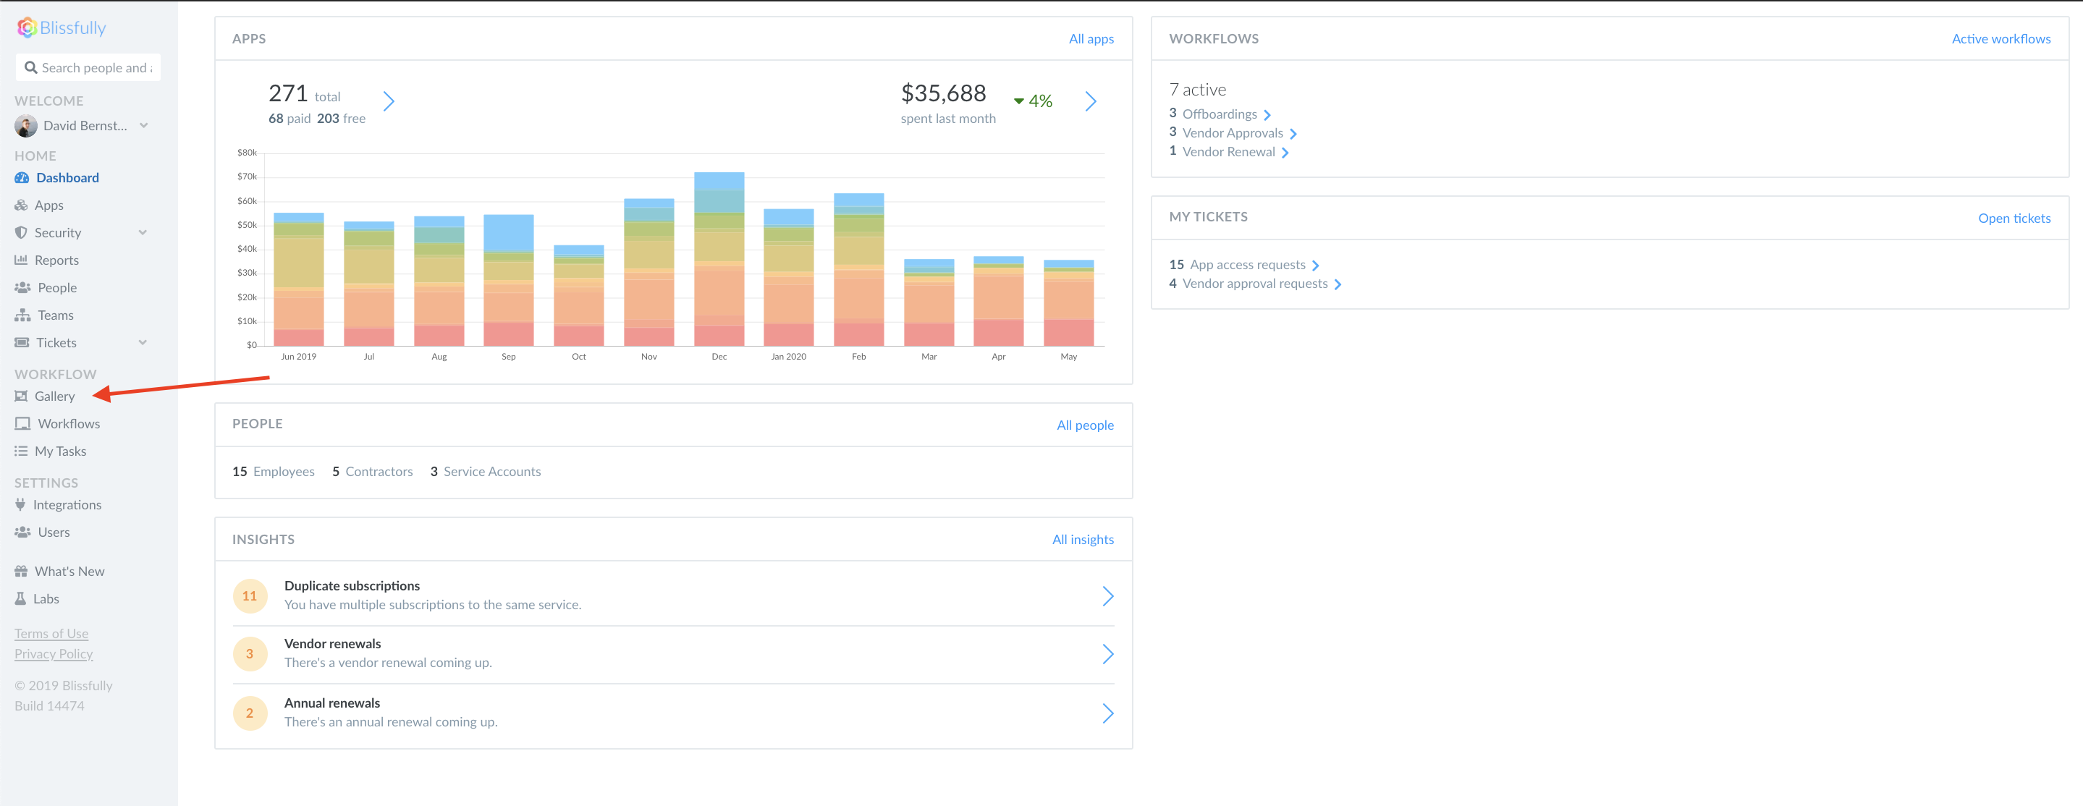
Task: Click the What's New gift icon
Action: point(21,570)
